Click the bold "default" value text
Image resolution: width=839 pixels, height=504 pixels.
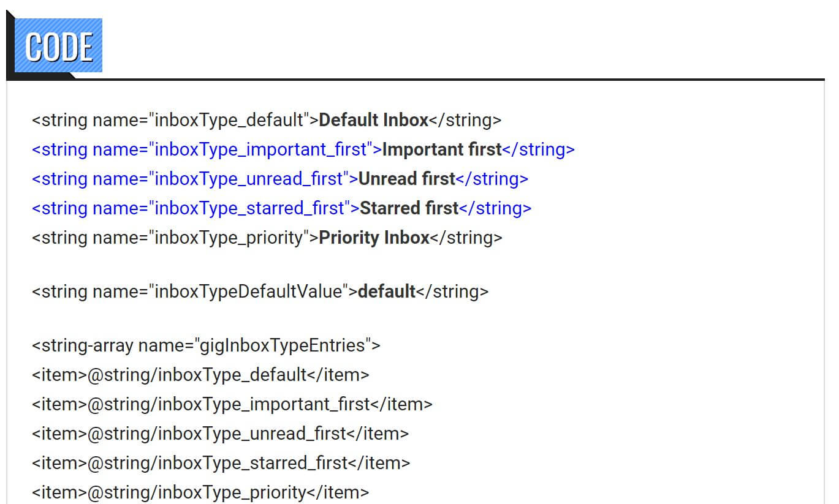[386, 291]
